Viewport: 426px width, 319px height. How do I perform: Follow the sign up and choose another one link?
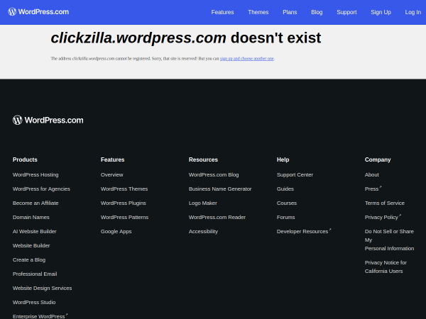pyautogui.click(x=246, y=59)
